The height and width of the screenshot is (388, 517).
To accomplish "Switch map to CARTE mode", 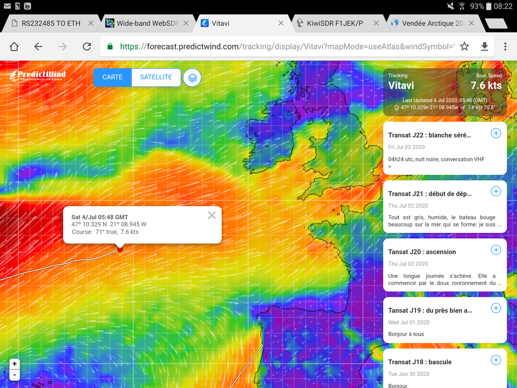I will [x=113, y=77].
